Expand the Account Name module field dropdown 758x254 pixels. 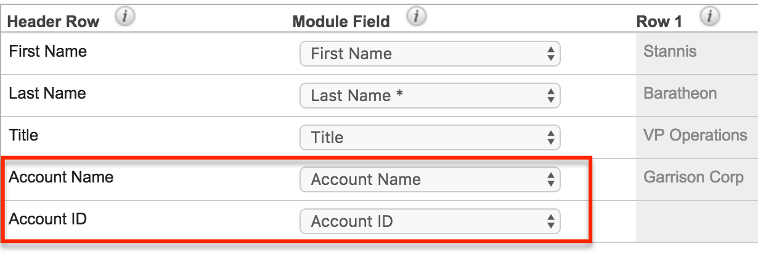tap(430, 179)
